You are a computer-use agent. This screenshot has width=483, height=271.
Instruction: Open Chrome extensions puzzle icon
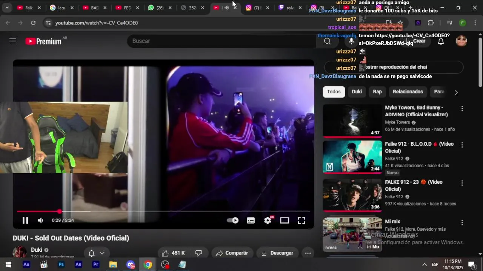431,23
